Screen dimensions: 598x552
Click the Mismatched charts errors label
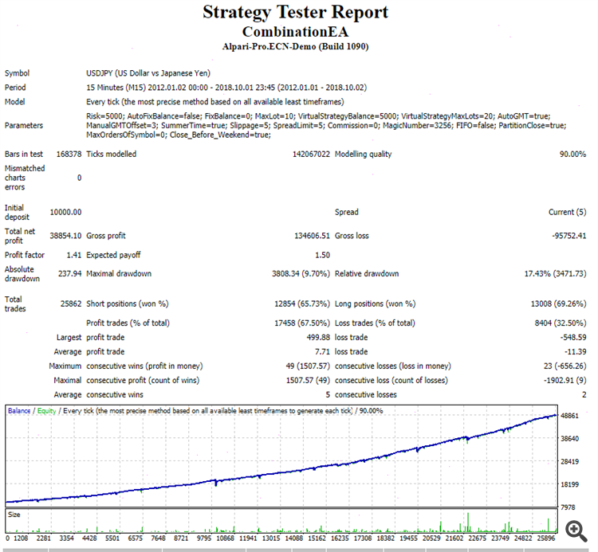(x=25, y=178)
